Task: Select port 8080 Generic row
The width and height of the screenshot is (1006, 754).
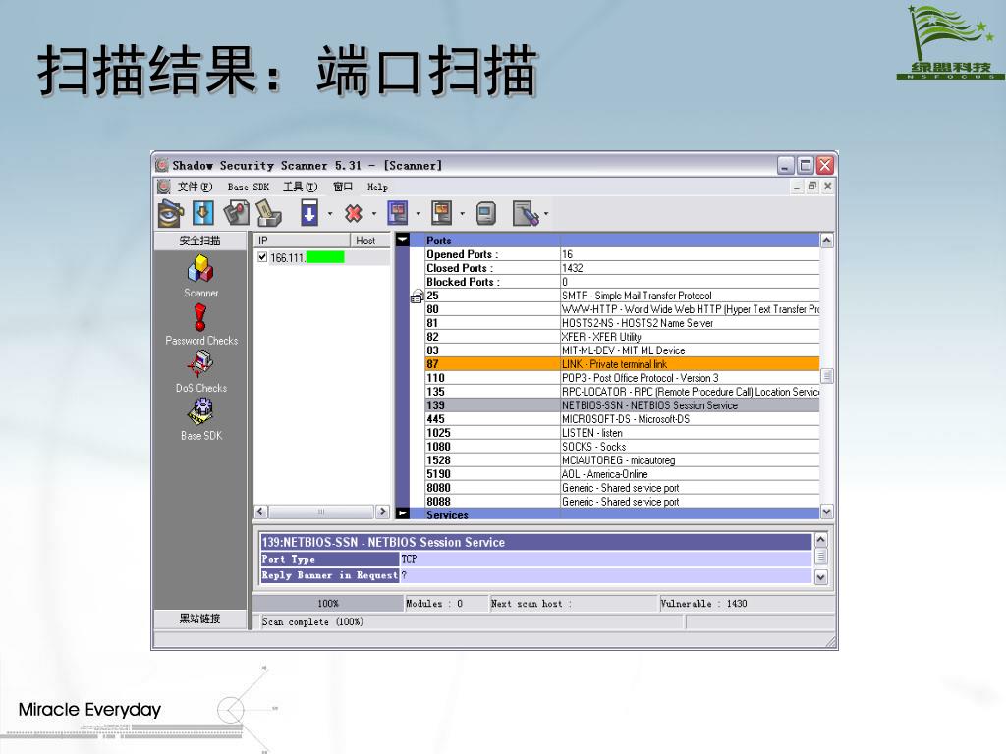Action: 622,488
